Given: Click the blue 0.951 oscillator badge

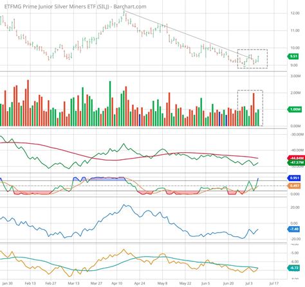Looking at the screenshot, I should click(x=294, y=178).
